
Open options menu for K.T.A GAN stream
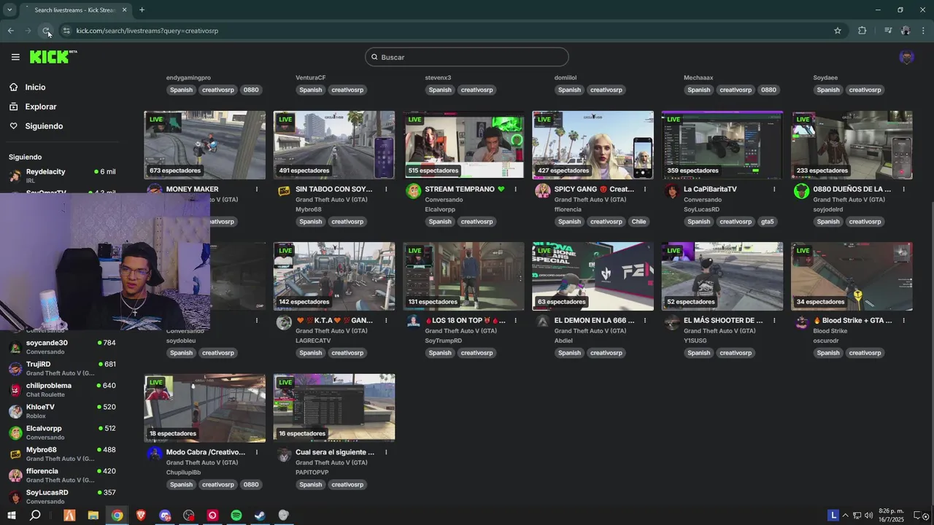(386, 321)
